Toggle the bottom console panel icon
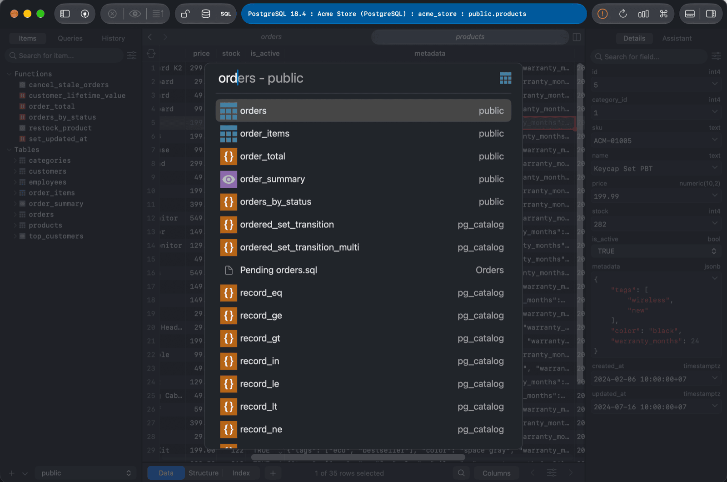 [x=690, y=14]
